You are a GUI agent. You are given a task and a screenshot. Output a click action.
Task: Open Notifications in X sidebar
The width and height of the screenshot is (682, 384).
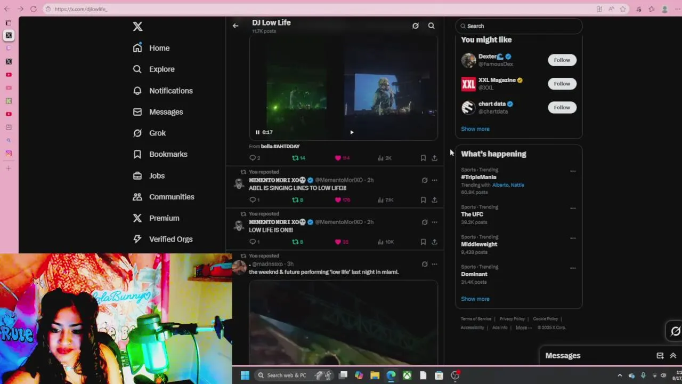[163, 91]
